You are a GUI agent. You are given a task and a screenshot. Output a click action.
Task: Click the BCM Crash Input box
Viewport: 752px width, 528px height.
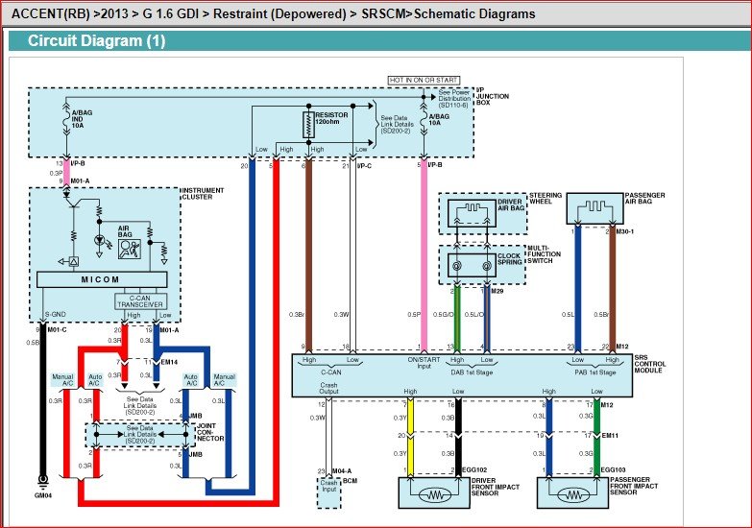(x=329, y=492)
